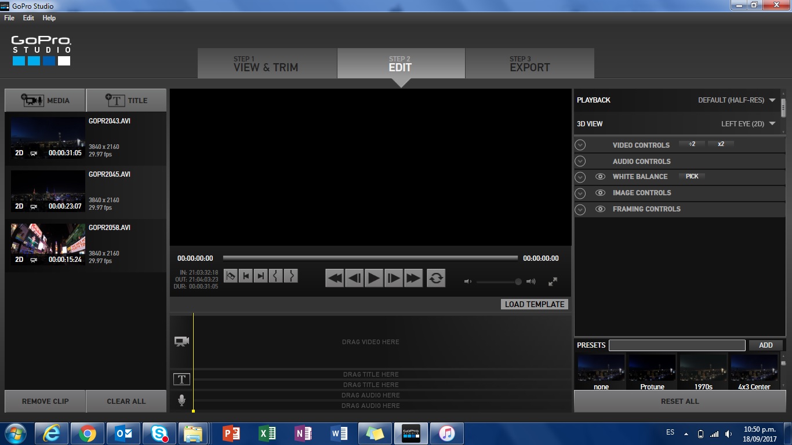Toggle Framing Controls eye visibility
This screenshot has height=445, width=792.
click(x=601, y=209)
